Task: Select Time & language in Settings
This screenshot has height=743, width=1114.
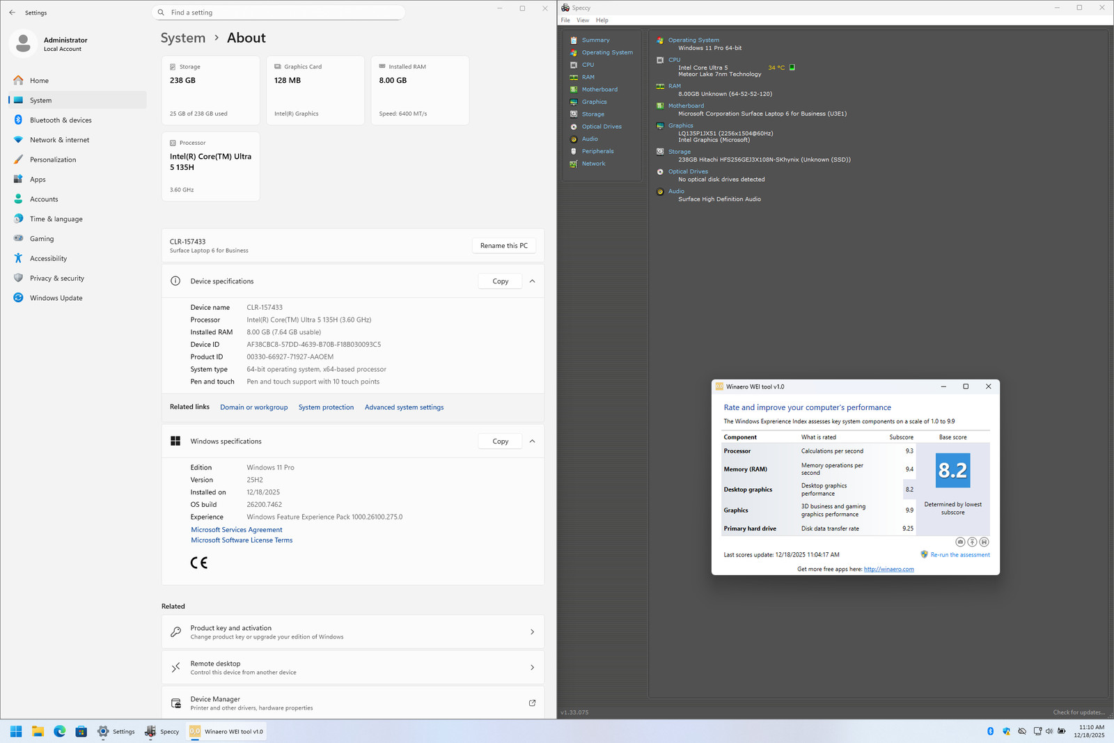Action: pyautogui.click(x=77, y=219)
